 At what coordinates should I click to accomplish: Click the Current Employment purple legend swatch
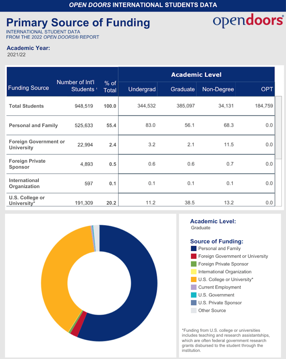(194, 287)
